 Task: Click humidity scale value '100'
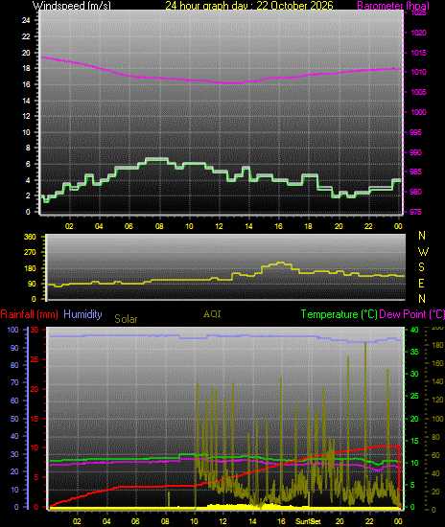12,330
